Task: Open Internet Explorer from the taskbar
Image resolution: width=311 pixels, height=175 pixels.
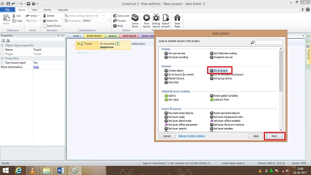Action: (x=19, y=170)
